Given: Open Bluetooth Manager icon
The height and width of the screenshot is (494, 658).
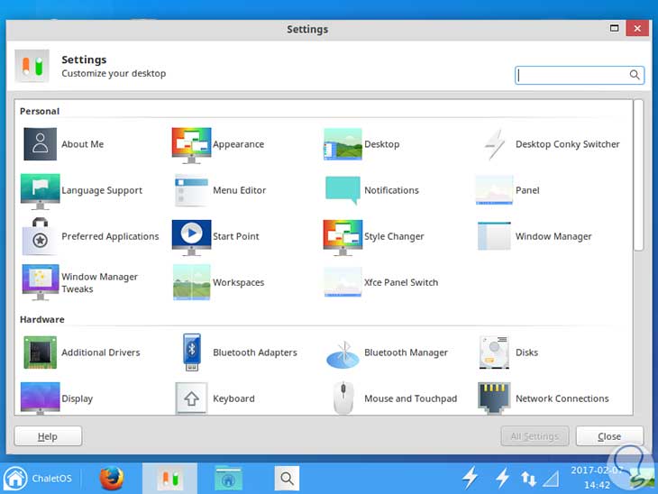Looking at the screenshot, I should tap(343, 354).
